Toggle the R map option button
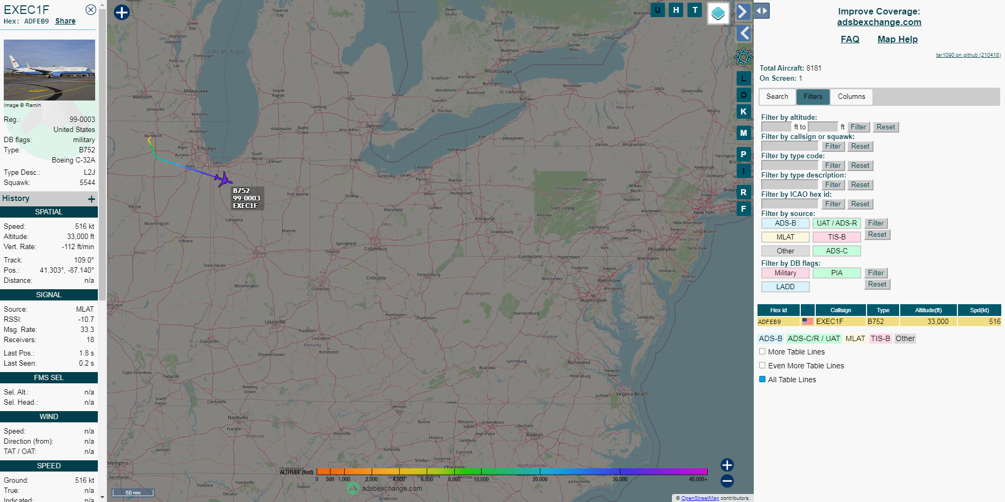1005x502 pixels. [x=744, y=192]
